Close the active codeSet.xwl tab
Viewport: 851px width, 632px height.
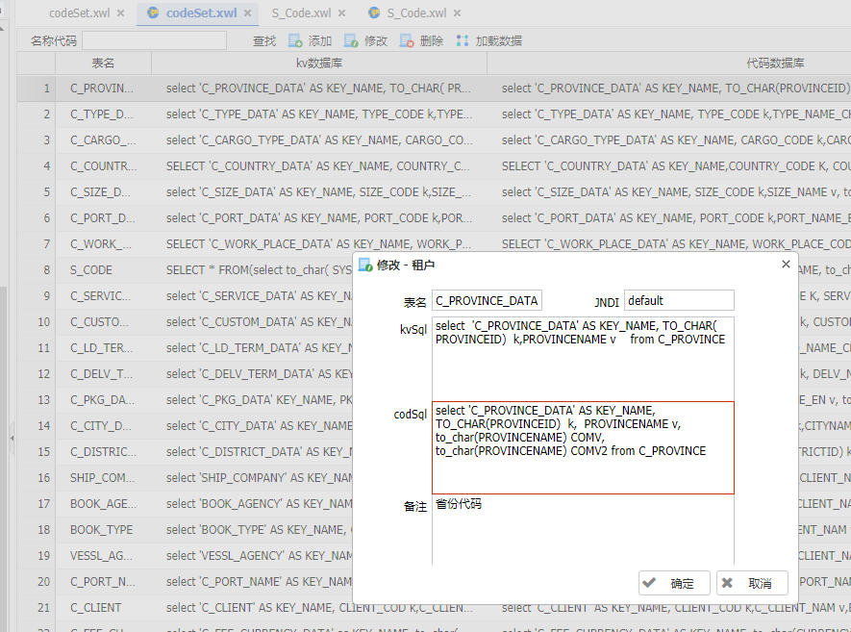coord(247,13)
